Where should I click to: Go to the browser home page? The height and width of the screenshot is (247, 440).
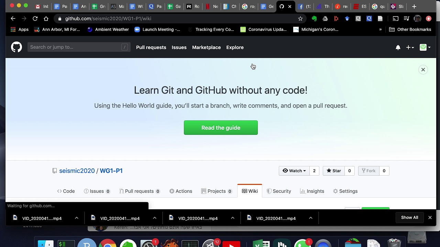tap(46, 19)
